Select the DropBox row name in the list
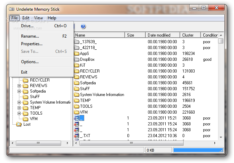234x163 pixels. coord(87,59)
